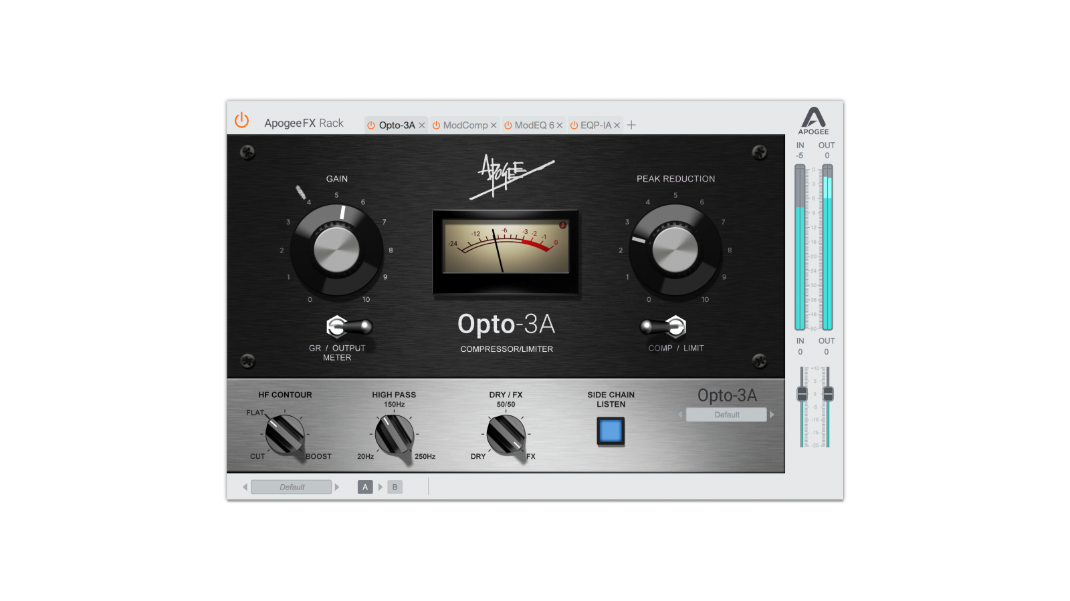Viewport: 1070px width, 601px height.
Task: Go to previous Opto-3A preset arrow
Action: click(x=680, y=415)
